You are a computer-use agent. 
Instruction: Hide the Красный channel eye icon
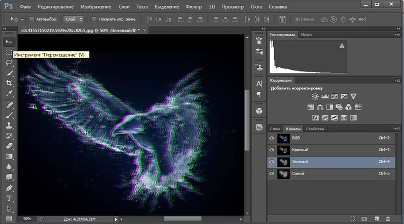(x=271, y=149)
